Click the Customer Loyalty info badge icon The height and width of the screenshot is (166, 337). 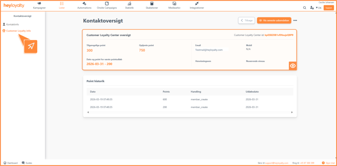pos(4,31)
